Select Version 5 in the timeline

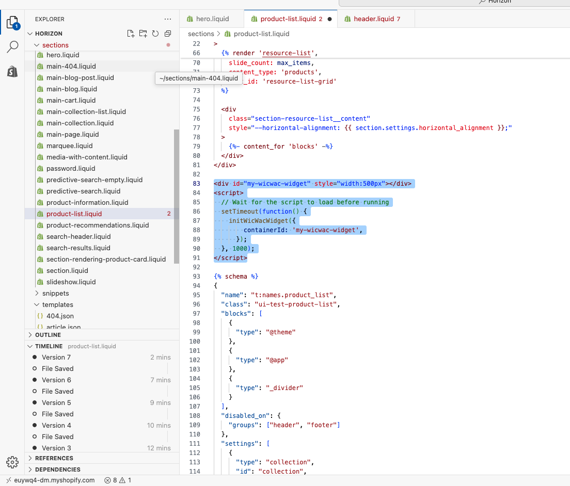56,402
